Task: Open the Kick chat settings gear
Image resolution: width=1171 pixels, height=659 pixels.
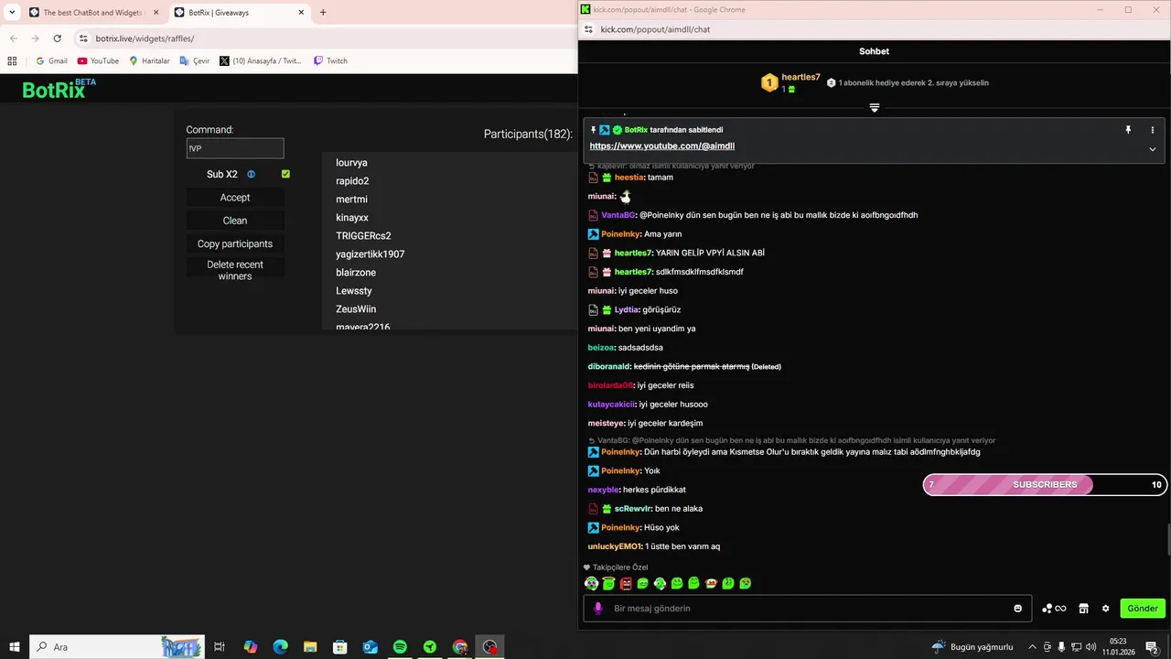Action: pos(1105,609)
